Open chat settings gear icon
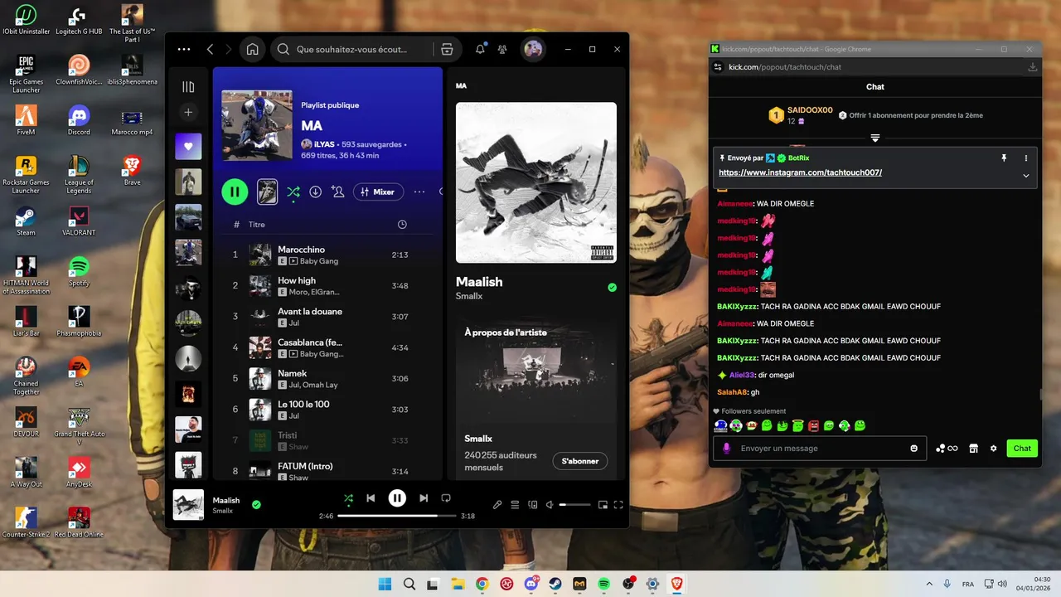 point(993,449)
